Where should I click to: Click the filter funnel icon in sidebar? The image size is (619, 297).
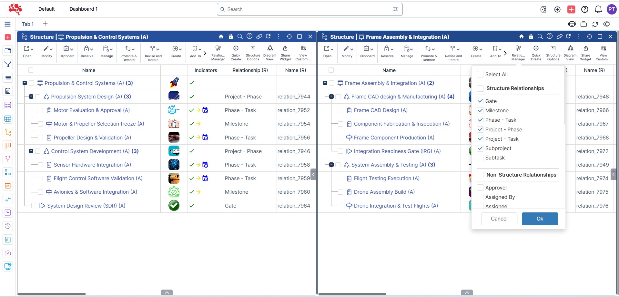tap(8, 64)
